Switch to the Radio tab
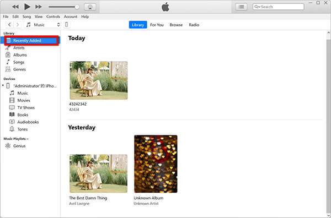Screen dimensions: 331x218 tap(194, 25)
